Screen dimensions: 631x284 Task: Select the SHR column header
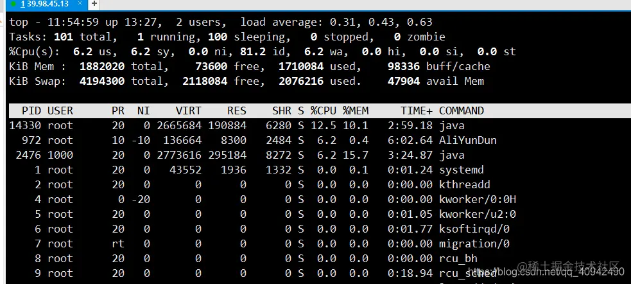(x=282, y=111)
